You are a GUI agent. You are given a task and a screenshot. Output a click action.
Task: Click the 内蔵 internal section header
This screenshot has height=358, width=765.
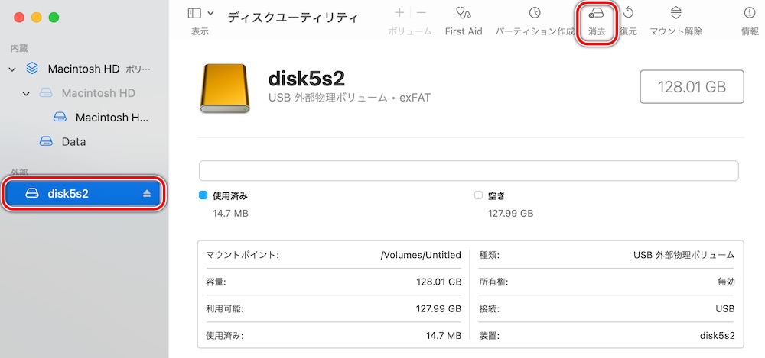(x=19, y=48)
